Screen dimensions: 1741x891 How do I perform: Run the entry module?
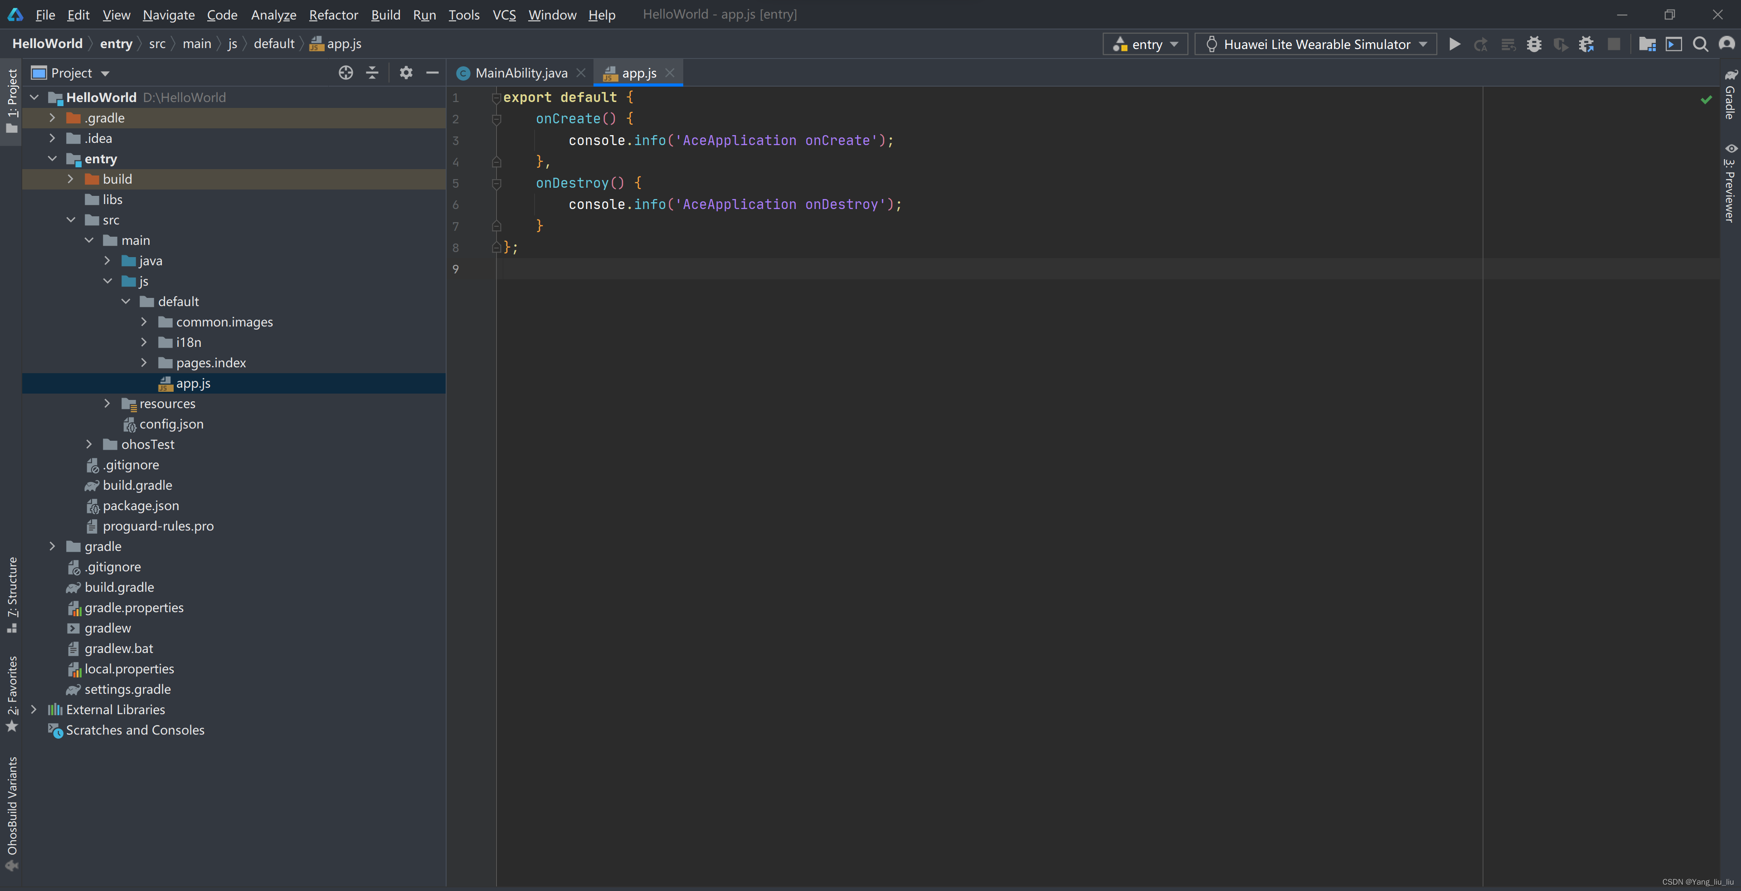coord(1454,44)
